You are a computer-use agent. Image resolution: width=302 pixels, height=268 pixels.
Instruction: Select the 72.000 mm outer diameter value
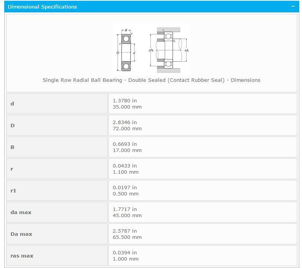(127, 128)
